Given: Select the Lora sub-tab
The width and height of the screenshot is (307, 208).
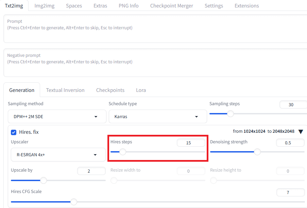Looking at the screenshot, I should pyautogui.click(x=141, y=90).
